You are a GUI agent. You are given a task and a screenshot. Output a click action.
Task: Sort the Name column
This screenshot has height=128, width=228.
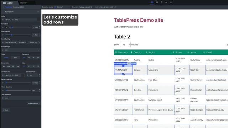[204, 52]
